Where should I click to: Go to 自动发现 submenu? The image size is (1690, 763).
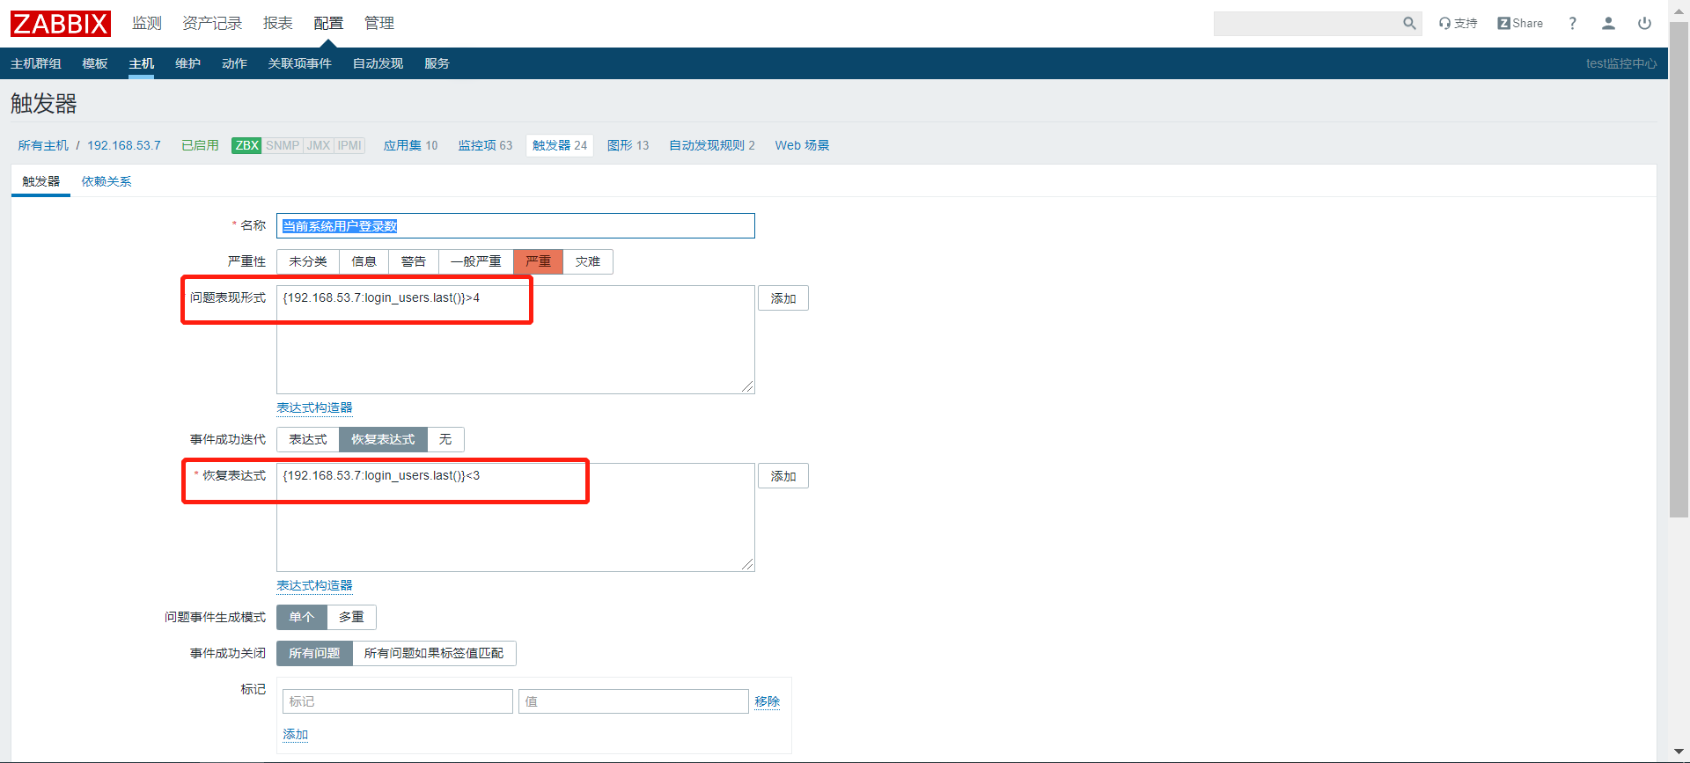click(x=378, y=63)
